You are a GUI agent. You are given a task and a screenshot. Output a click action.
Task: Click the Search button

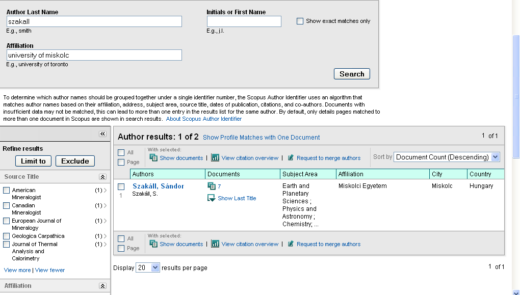[352, 74]
